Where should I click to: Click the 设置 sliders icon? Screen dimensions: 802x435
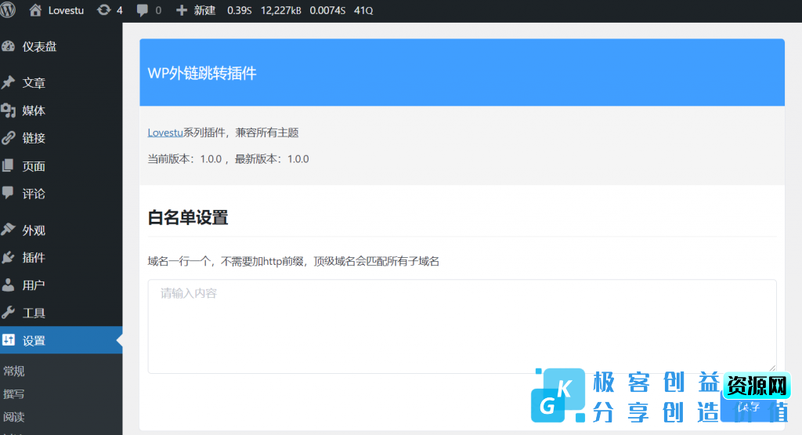coord(8,340)
